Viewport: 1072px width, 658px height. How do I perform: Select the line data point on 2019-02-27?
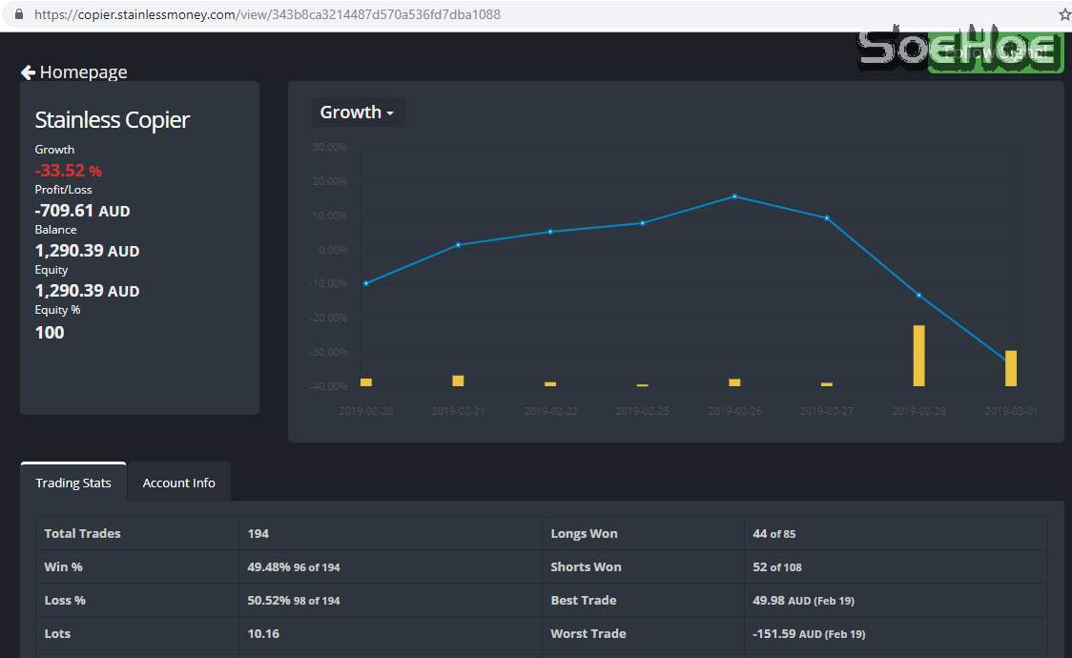(x=827, y=218)
